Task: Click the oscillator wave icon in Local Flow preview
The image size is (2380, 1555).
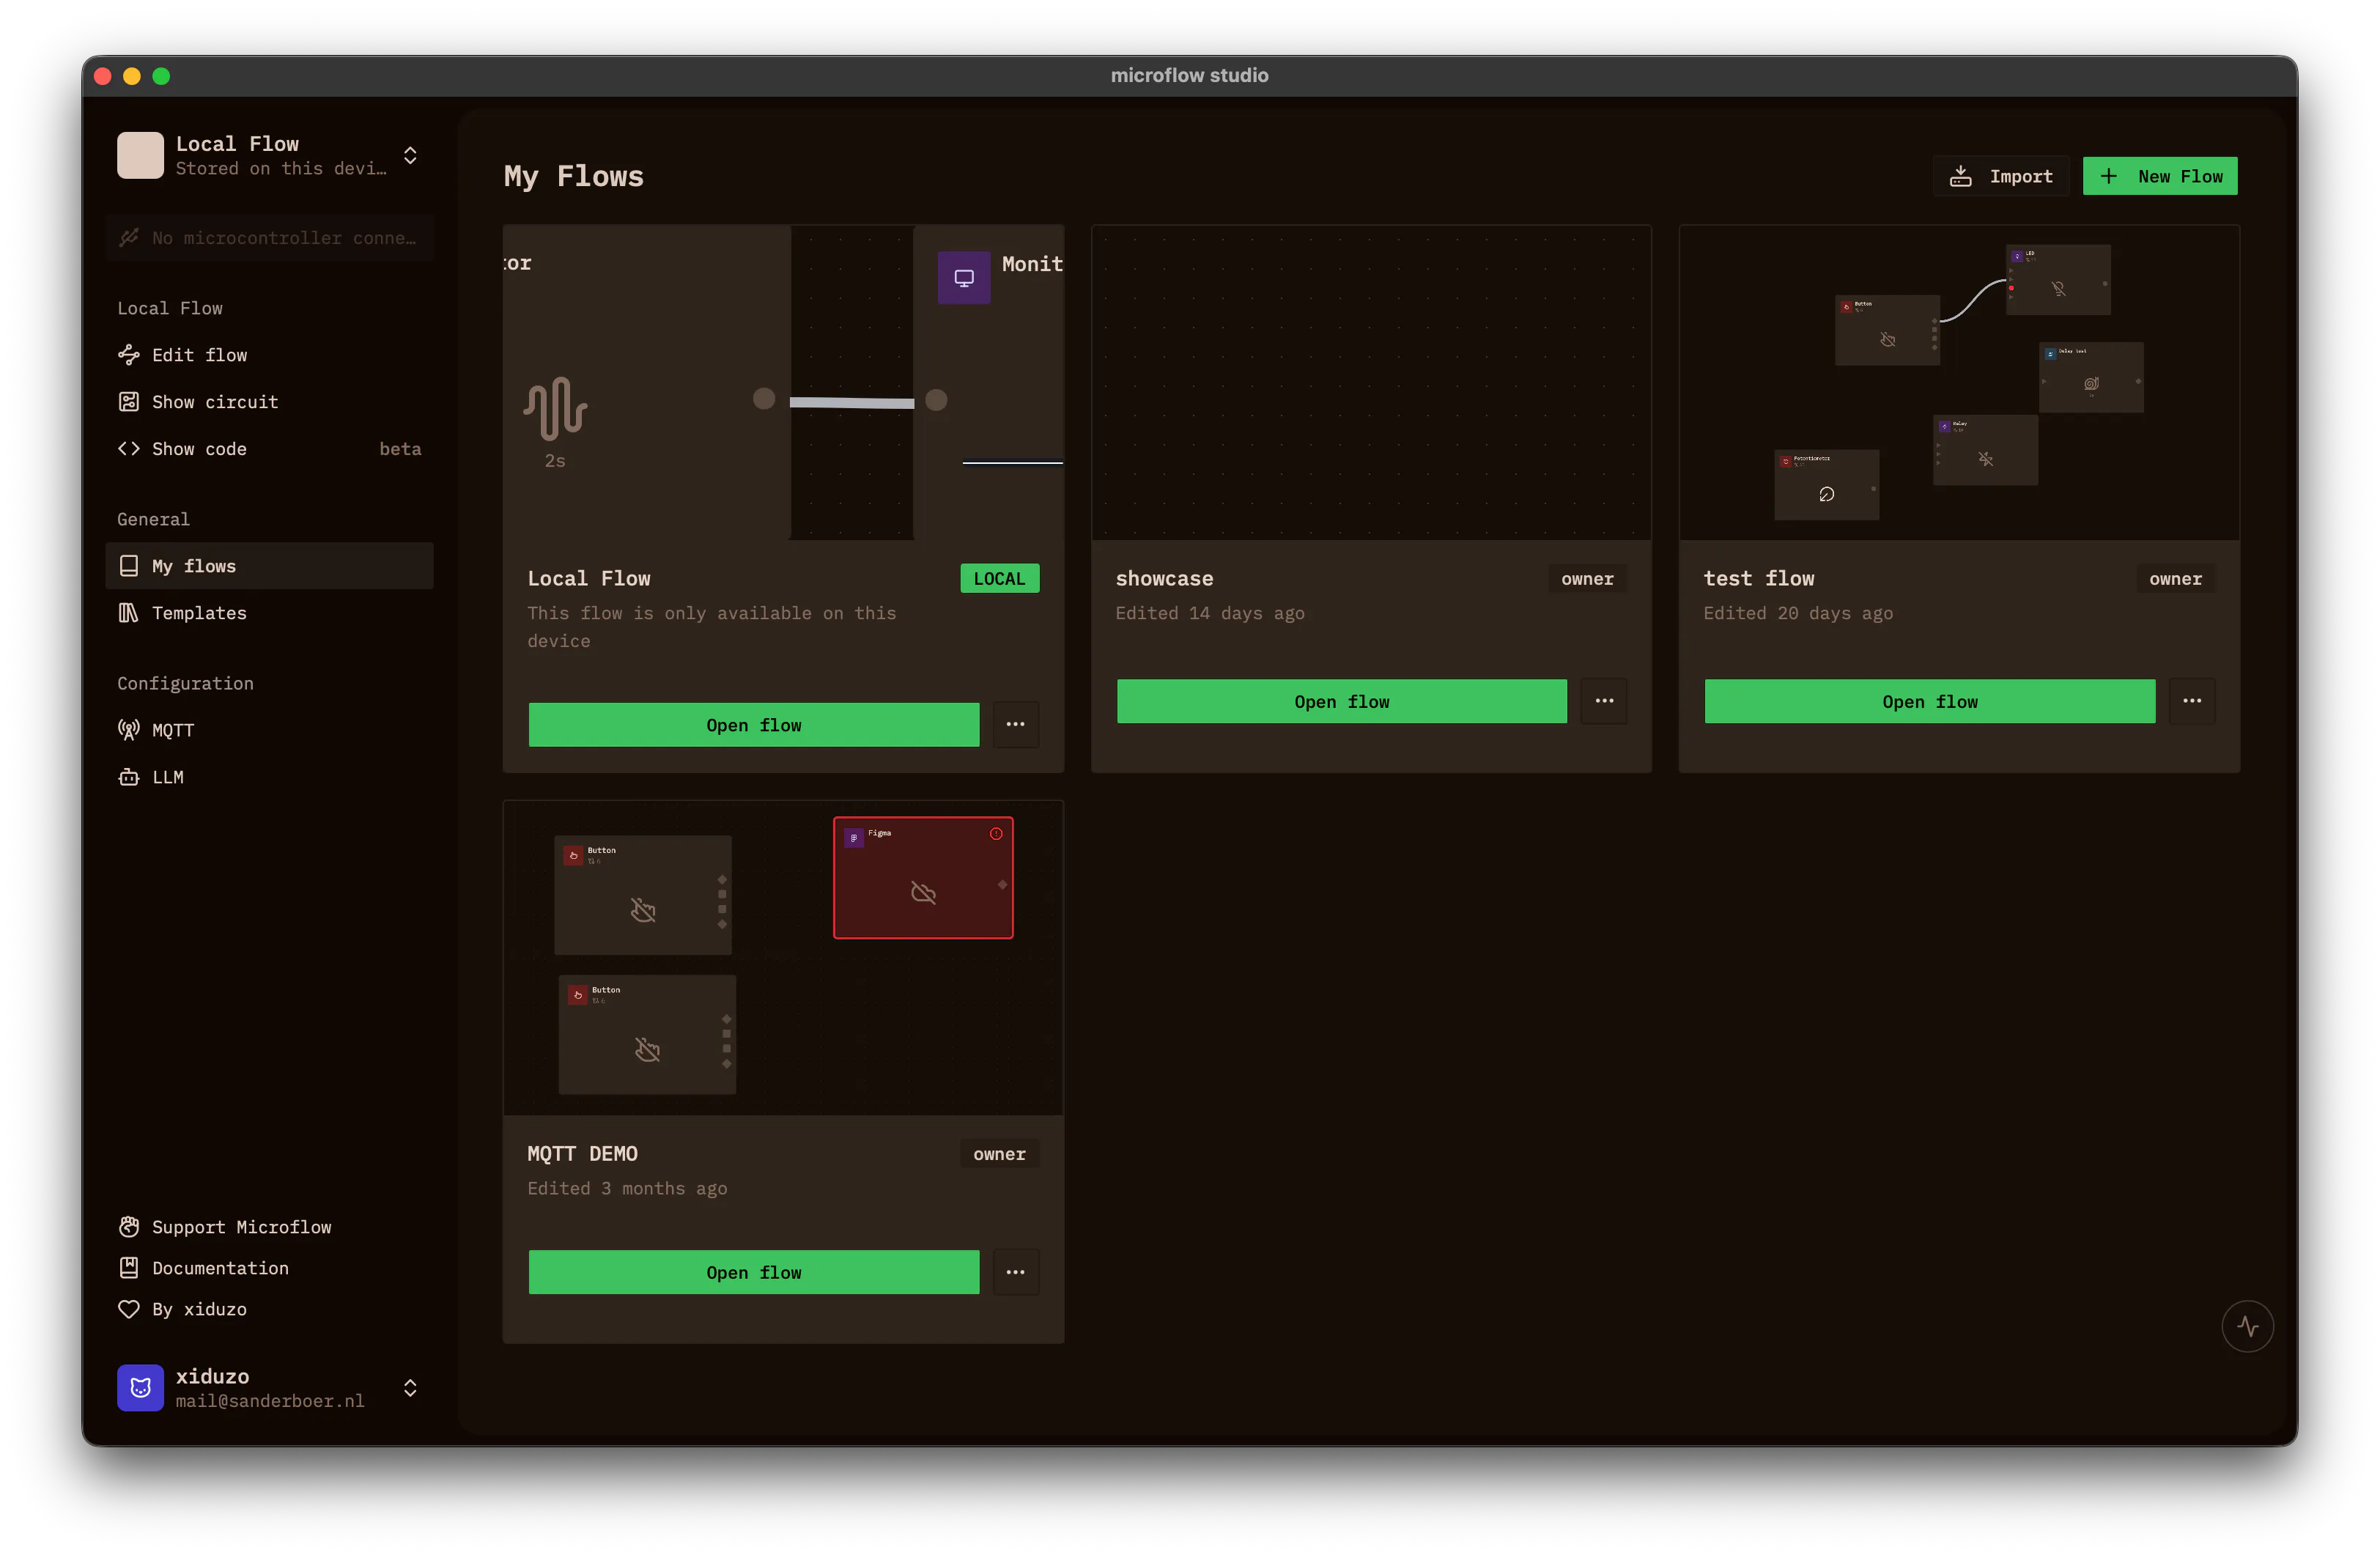Action: pyautogui.click(x=556, y=408)
